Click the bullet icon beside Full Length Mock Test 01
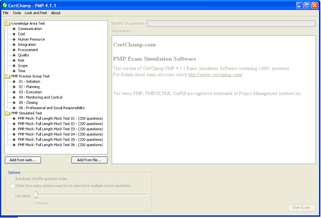The image size is (321, 218). pyautogui.click(x=14, y=118)
